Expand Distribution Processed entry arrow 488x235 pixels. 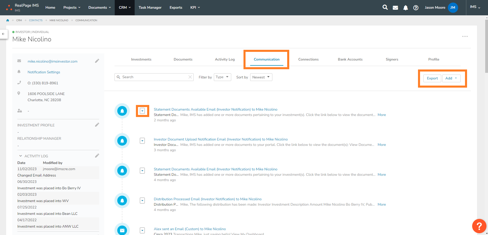[x=142, y=201]
